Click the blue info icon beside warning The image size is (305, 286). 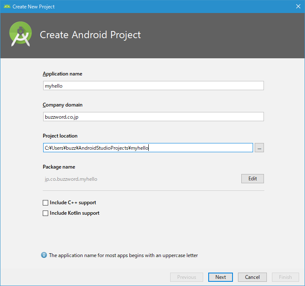(x=44, y=255)
